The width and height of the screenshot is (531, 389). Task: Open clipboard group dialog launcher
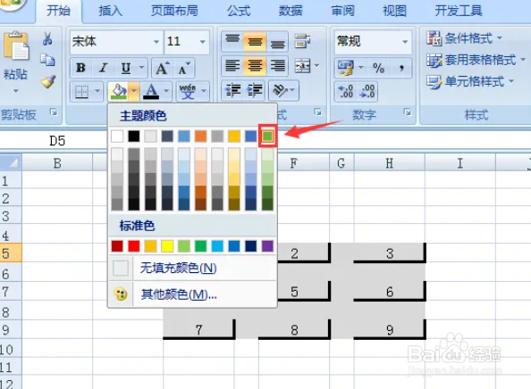pos(54,112)
